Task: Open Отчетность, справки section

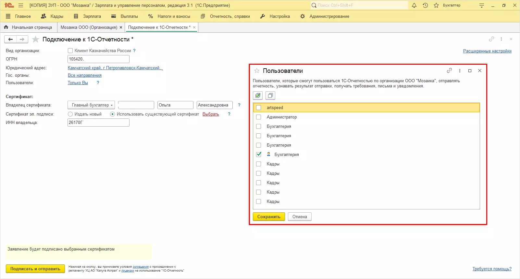Action: coord(225,16)
